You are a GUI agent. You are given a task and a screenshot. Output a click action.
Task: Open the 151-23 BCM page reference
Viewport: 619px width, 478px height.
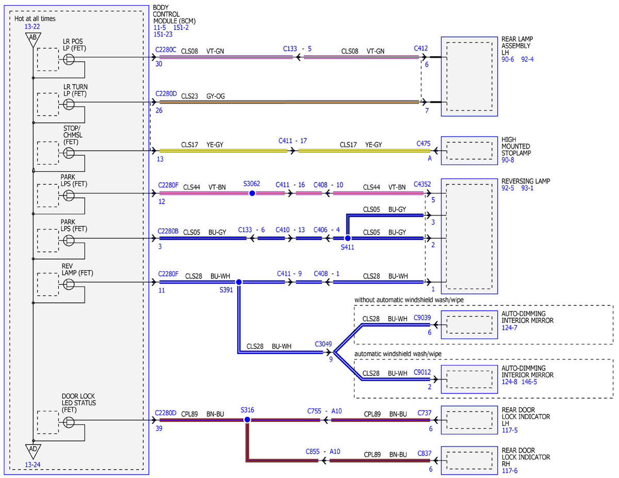point(162,35)
